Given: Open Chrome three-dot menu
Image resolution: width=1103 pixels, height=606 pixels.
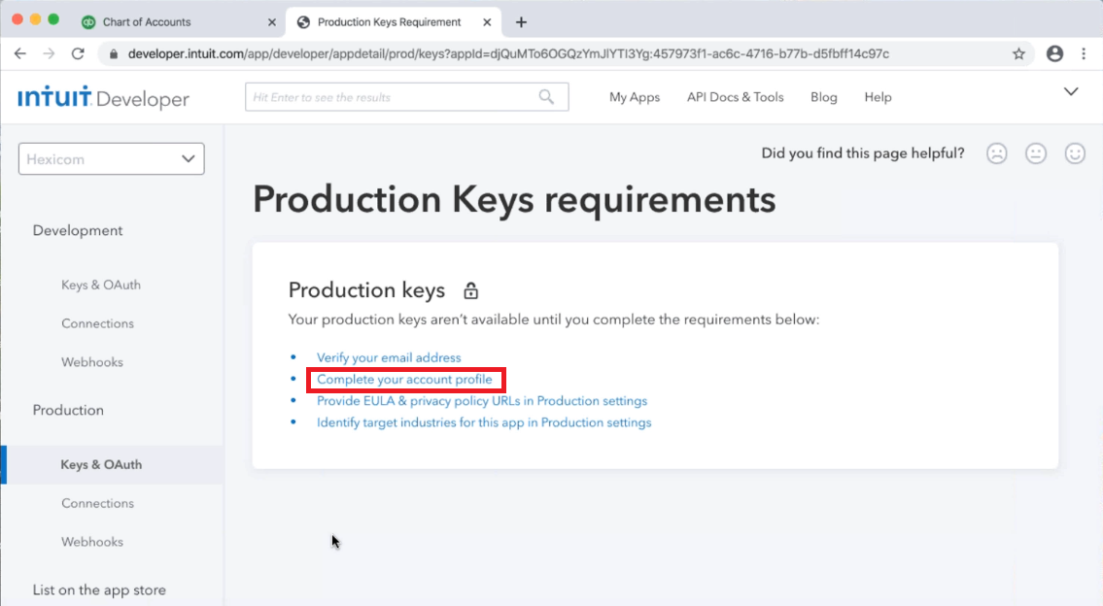Looking at the screenshot, I should [1084, 53].
